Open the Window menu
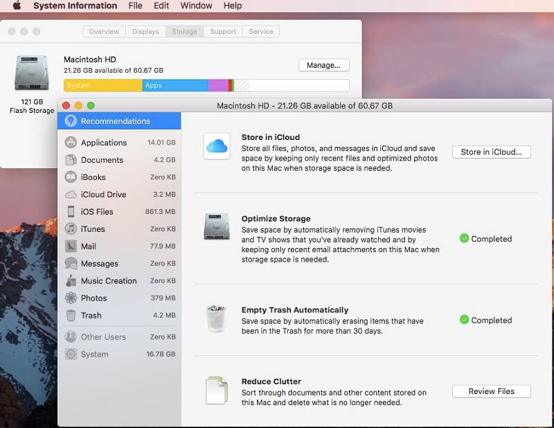The width and height of the screenshot is (554, 428). click(x=196, y=6)
